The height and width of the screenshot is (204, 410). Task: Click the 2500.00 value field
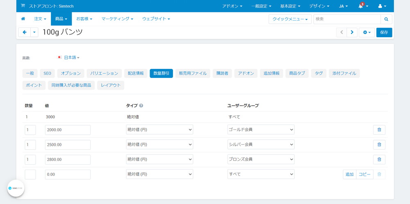click(x=68, y=145)
